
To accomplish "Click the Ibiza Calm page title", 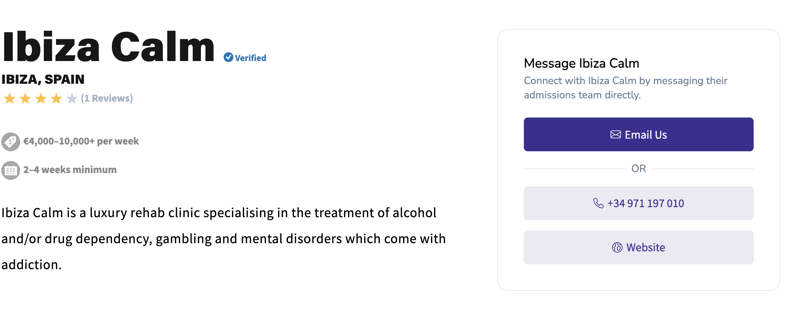I will [108, 47].
